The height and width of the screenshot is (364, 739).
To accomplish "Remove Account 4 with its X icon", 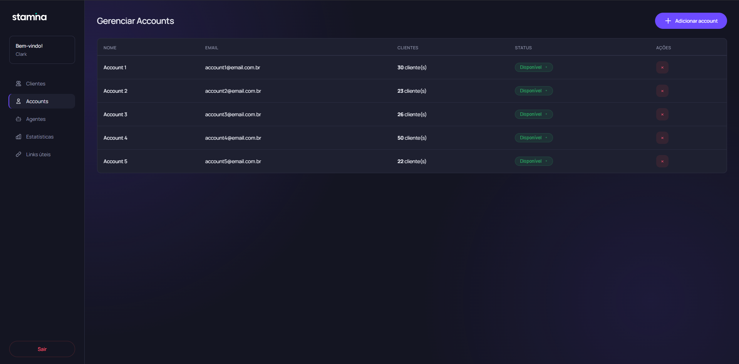I will tap(662, 138).
